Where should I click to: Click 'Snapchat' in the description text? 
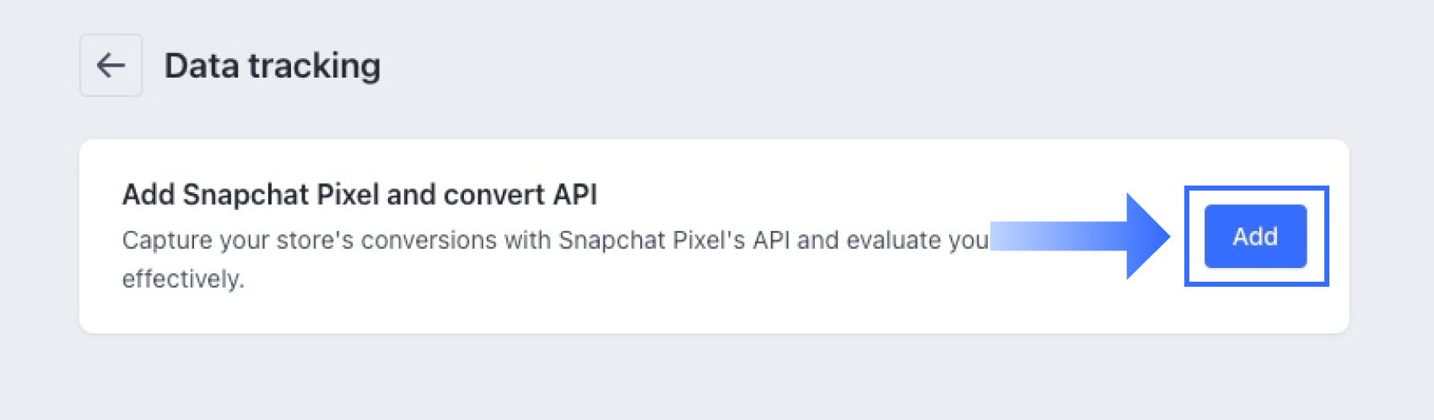coord(611,240)
